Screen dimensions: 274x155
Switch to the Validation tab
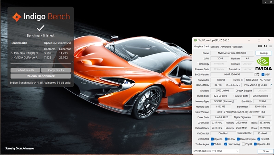click(x=237, y=47)
